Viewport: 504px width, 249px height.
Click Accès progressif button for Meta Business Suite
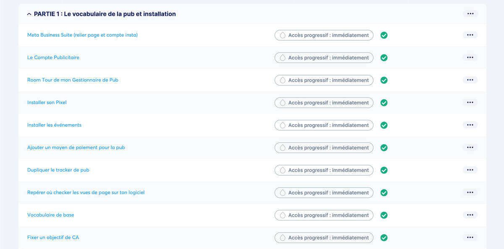pyautogui.click(x=324, y=35)
